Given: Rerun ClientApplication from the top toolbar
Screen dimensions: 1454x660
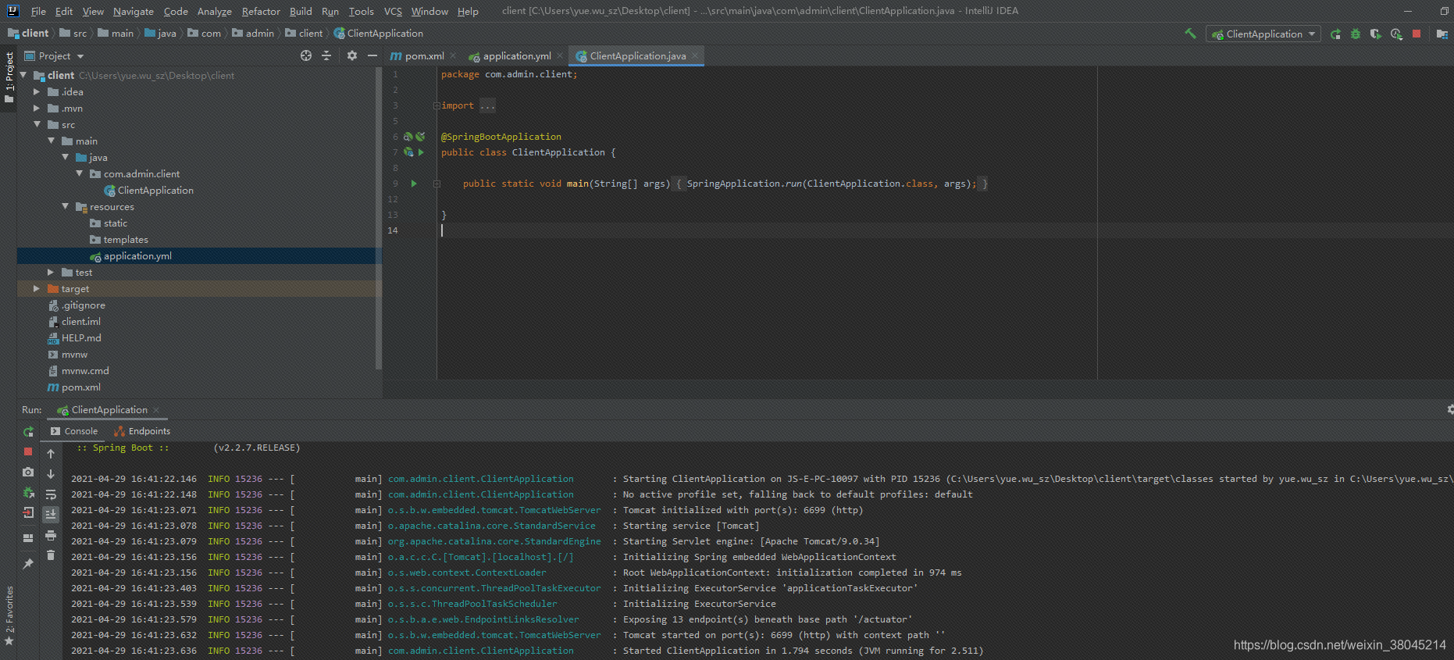Looking at the screenshot, I should [x=1335, y=34].
